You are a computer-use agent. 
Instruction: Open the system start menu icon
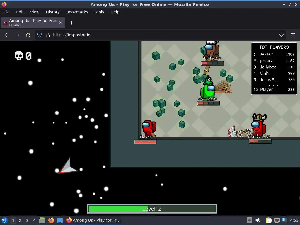point(5,220)
